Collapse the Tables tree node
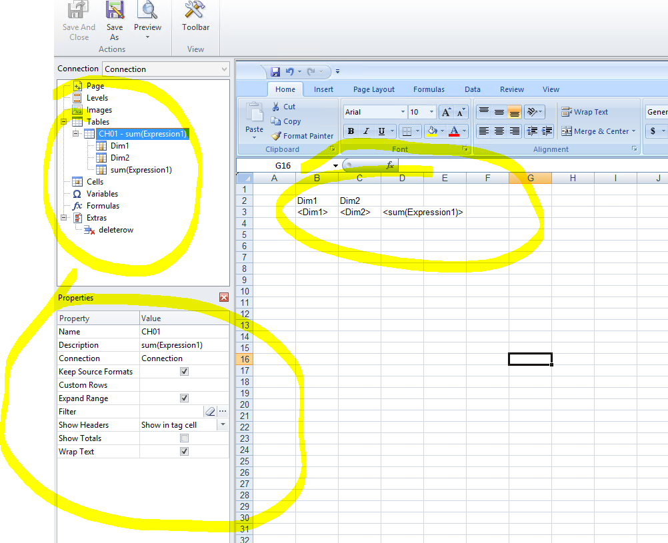This screenshot has width=668, height=543. pyautogui.click(x=64, y=122)
